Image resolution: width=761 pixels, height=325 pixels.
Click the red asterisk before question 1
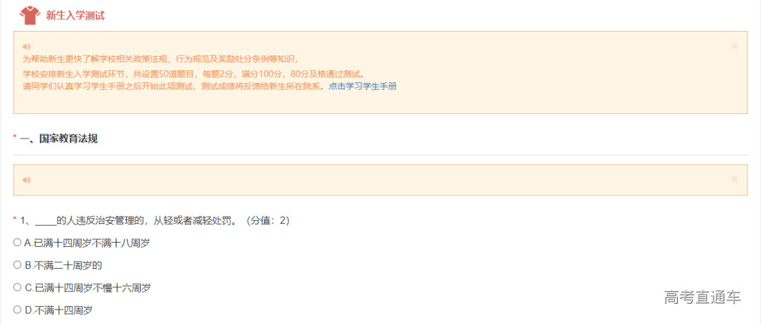[x=15, y=220]
